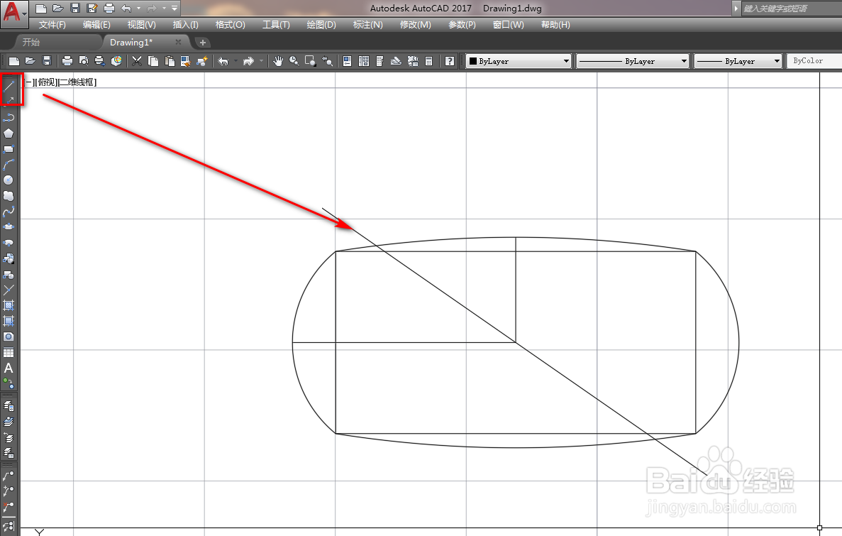Click the Insert block tool

click(9, 258)
